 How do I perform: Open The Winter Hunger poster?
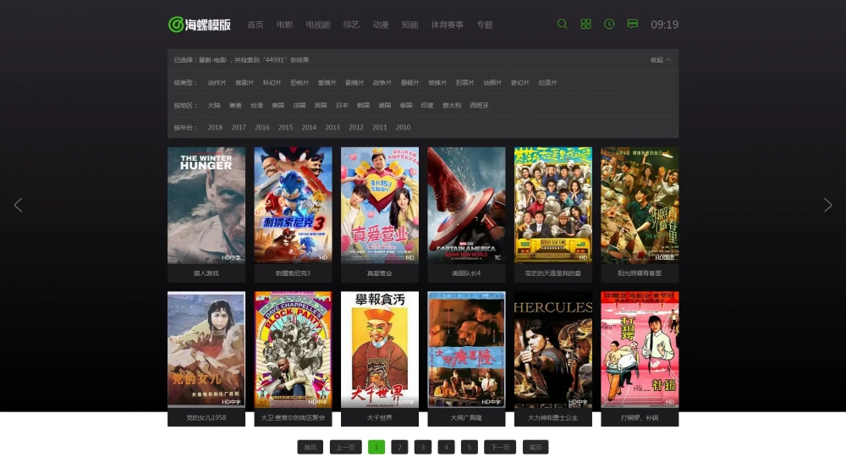(x=206, y=206)
